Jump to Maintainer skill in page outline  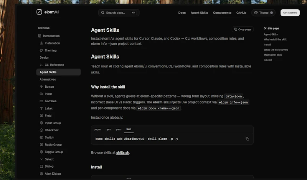[272, 55]
